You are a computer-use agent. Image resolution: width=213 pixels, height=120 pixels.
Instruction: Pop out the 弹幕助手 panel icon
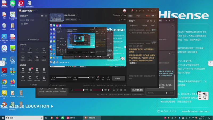click(x=154, y=21)
